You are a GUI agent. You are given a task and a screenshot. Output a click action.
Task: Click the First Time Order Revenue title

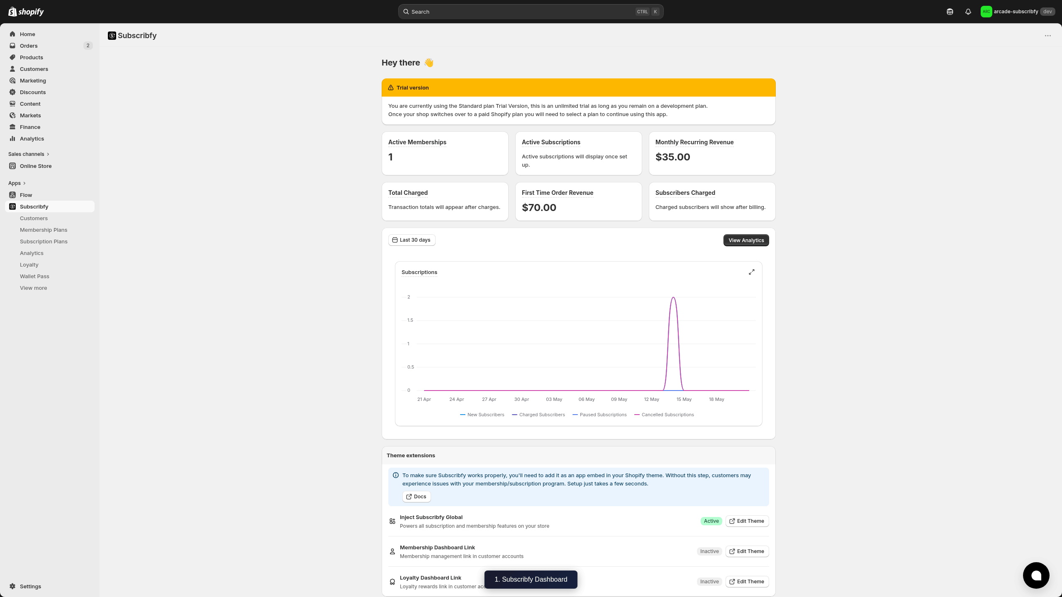tap(558, 193)
